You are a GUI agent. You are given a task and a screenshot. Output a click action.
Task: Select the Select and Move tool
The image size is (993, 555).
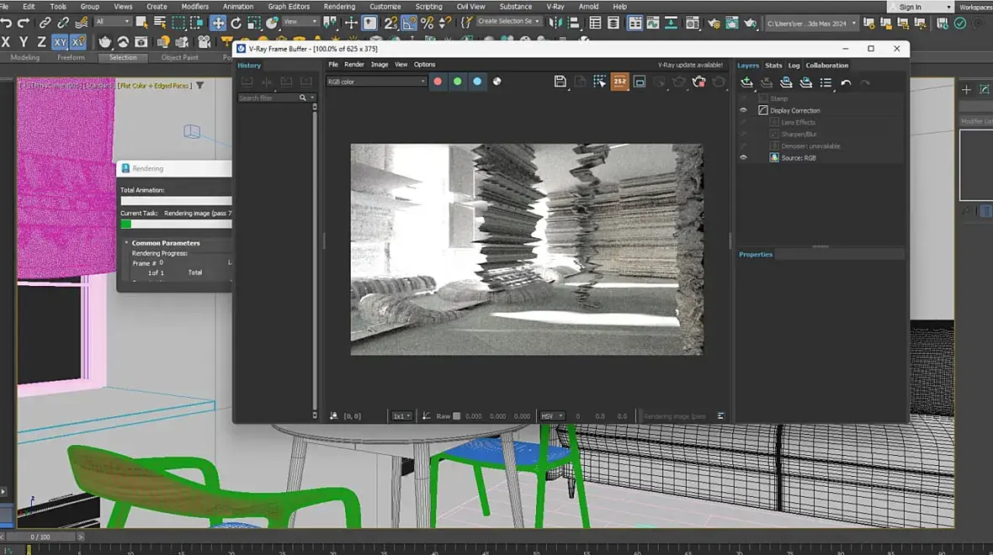tap(218, 23)
